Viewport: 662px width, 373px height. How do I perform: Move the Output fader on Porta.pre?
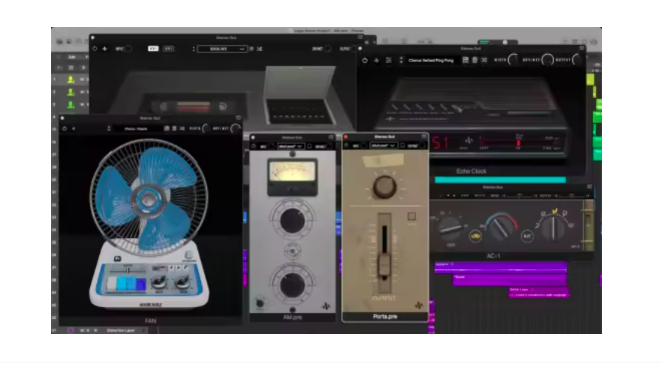(x=384, y=266)
